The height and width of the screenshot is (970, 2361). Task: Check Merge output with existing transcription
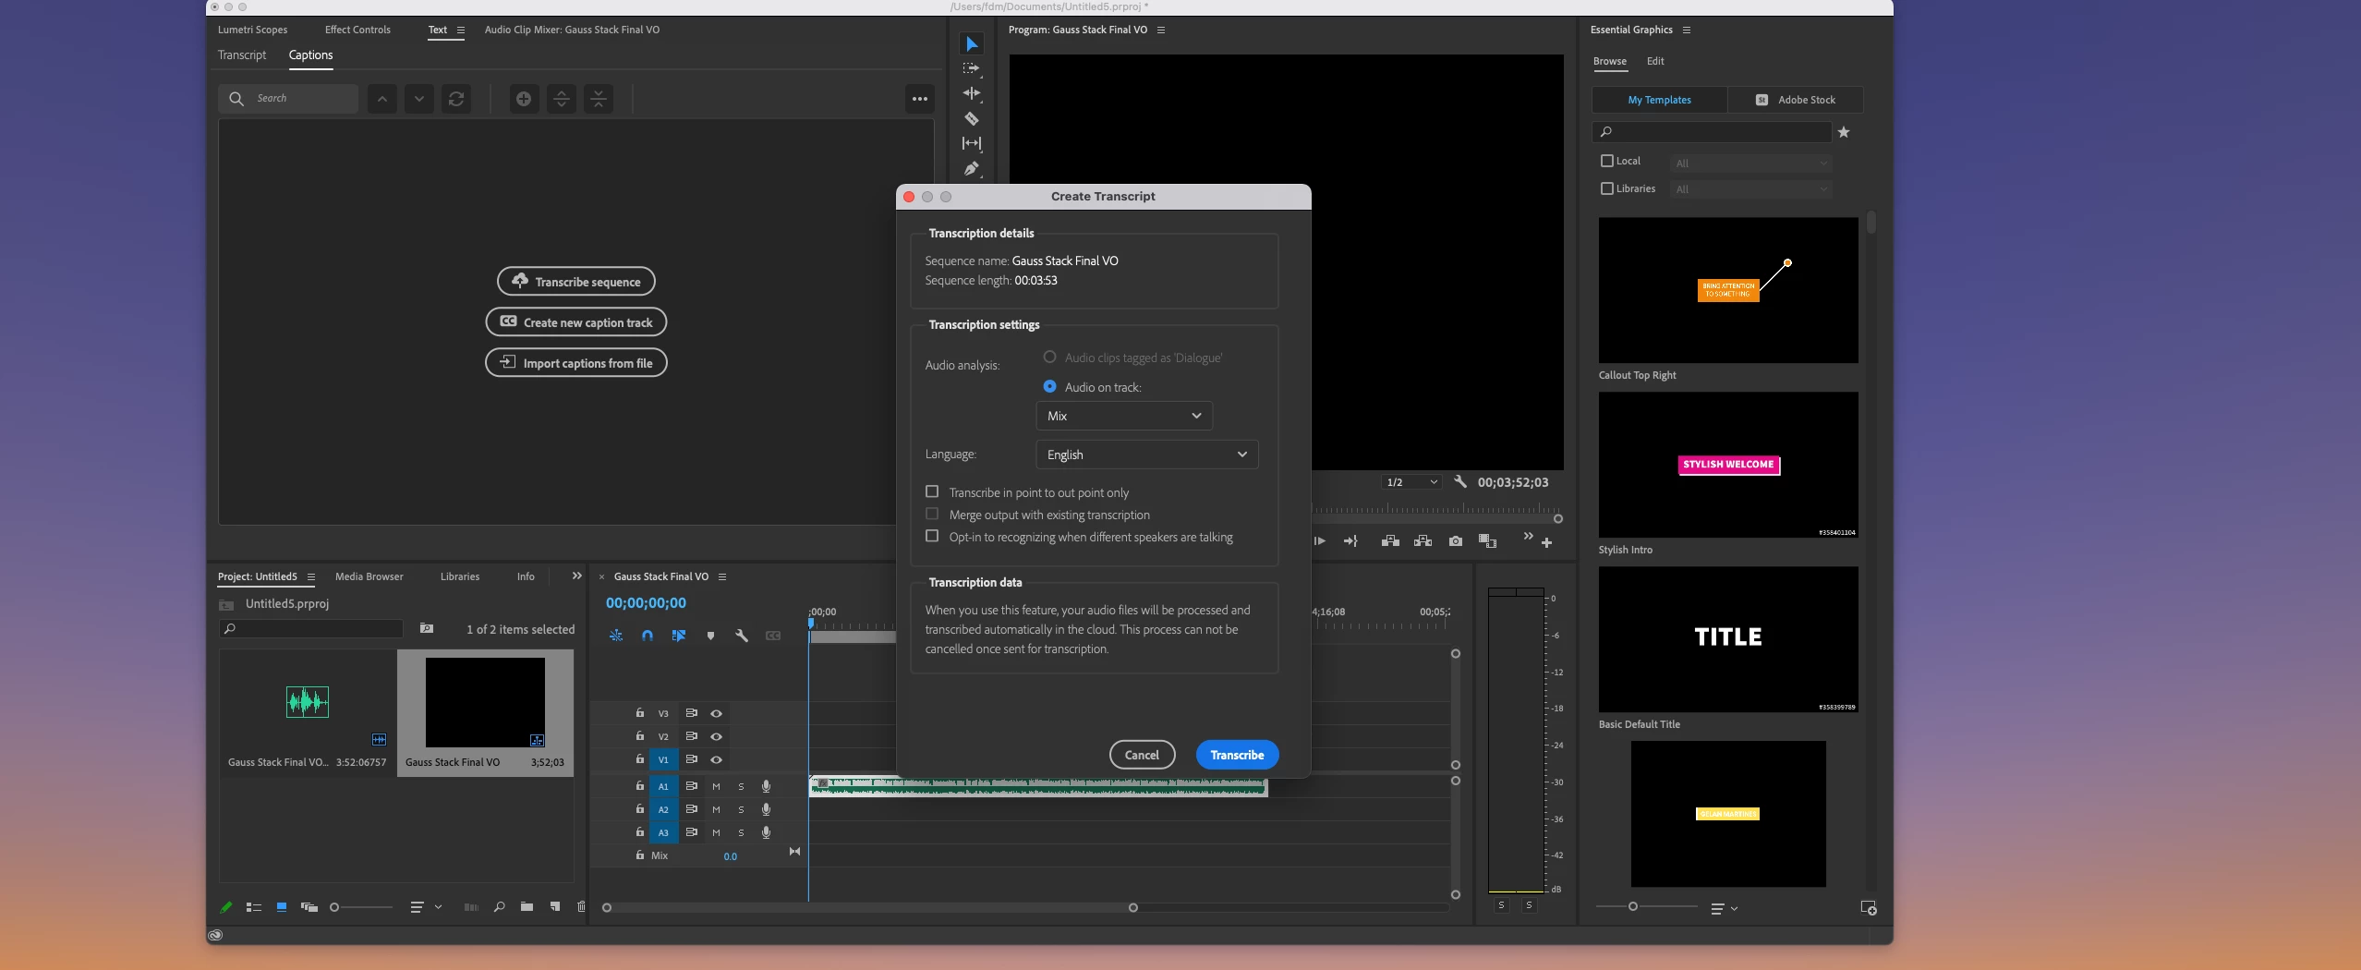click(x=932, y=515)
